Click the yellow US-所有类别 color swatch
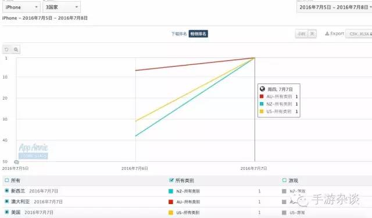372x218 pixels. tap(170, 213)
